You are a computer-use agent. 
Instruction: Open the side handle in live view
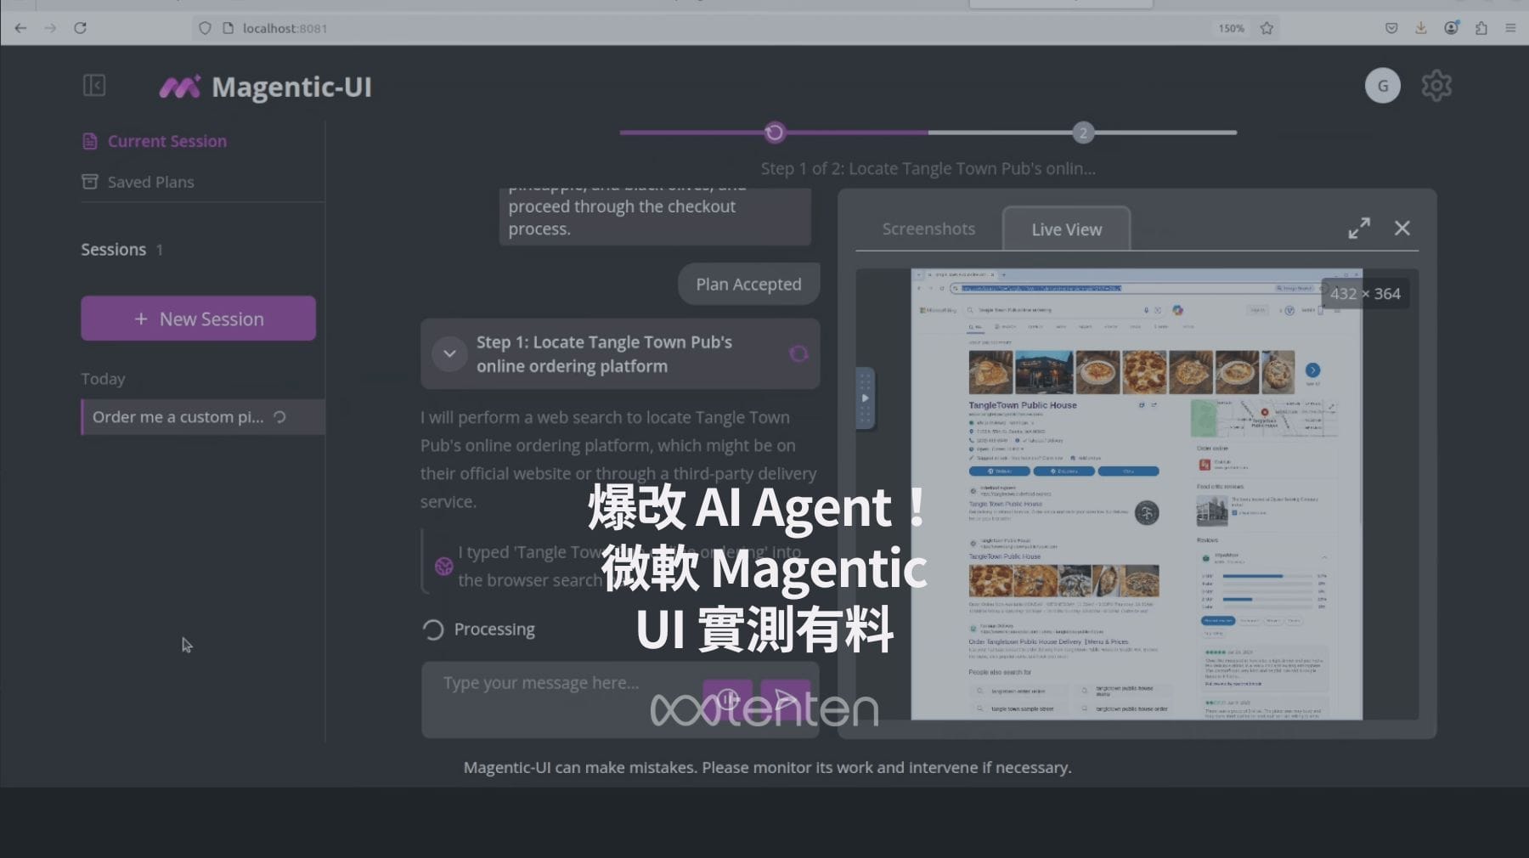[865, 398]
